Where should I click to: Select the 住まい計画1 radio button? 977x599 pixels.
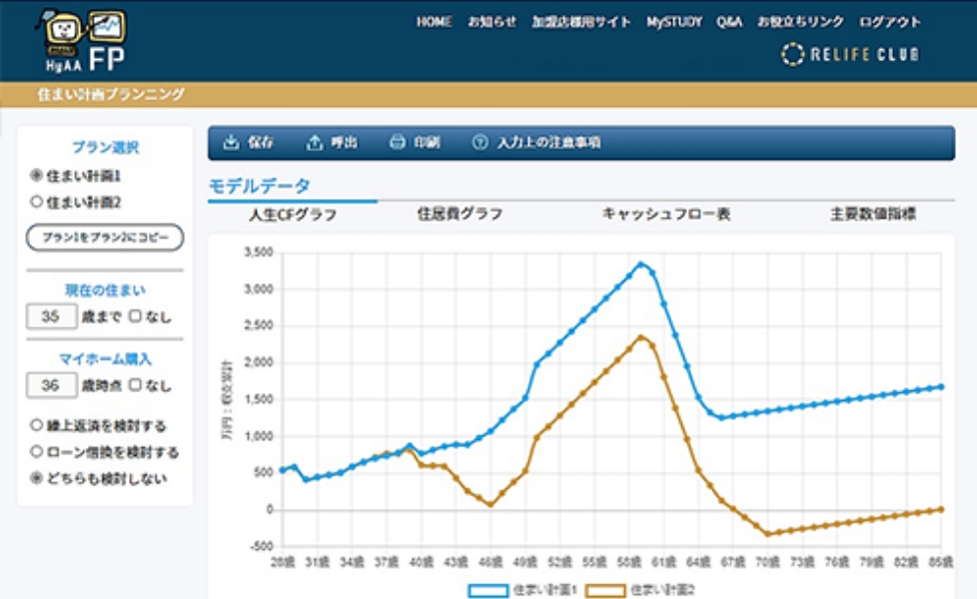(x=36, y=176)
